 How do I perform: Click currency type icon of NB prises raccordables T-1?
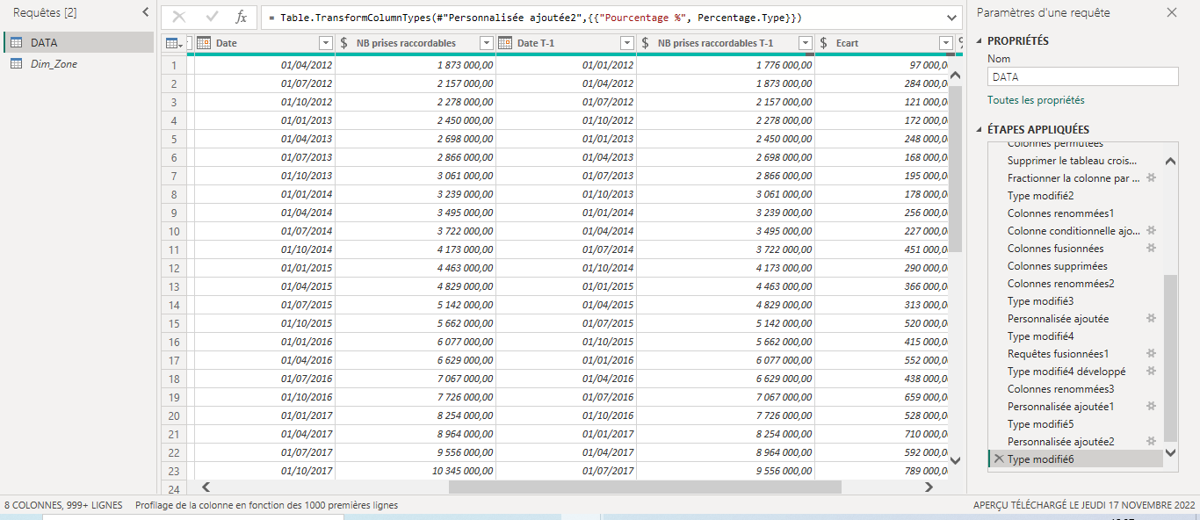[646, 43]
